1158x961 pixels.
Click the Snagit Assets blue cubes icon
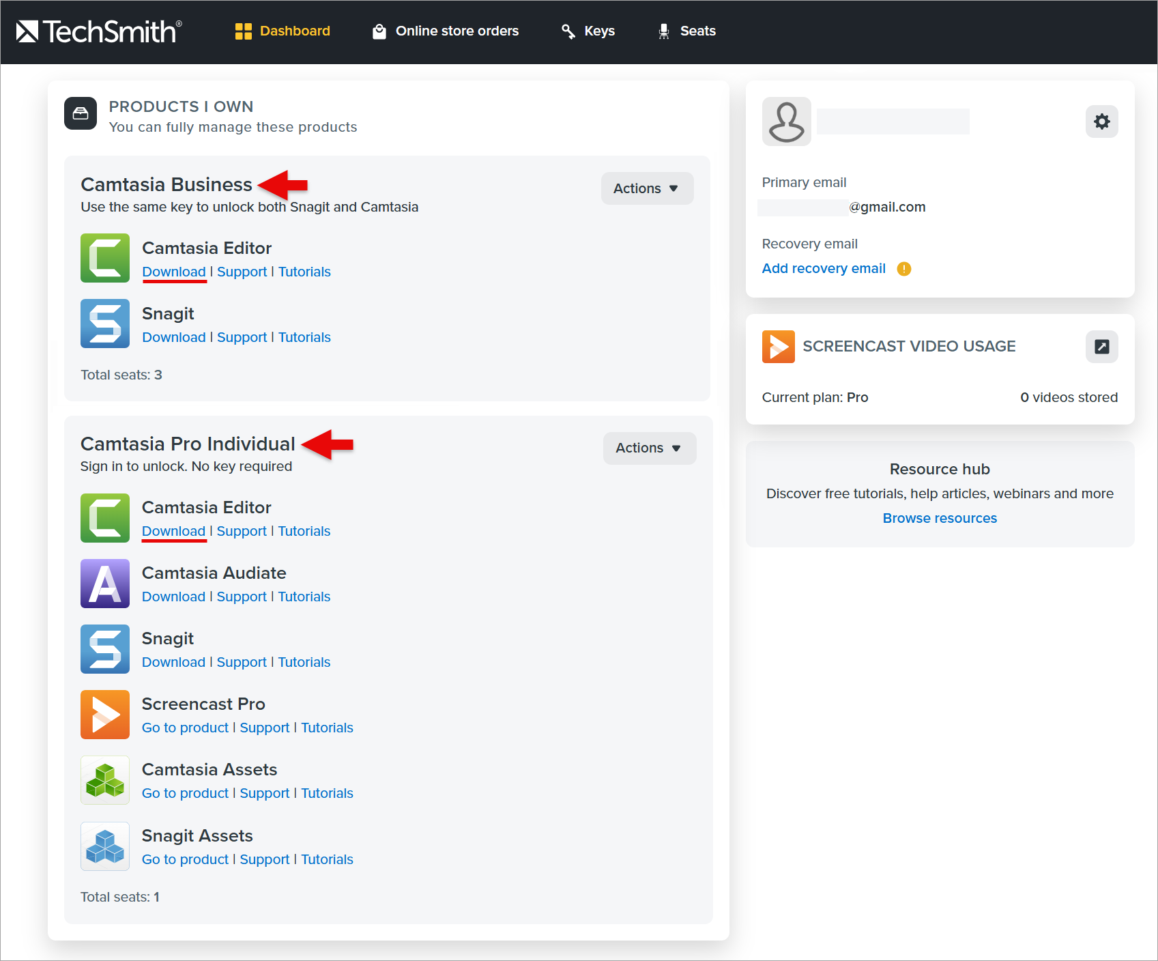[105, 846]
